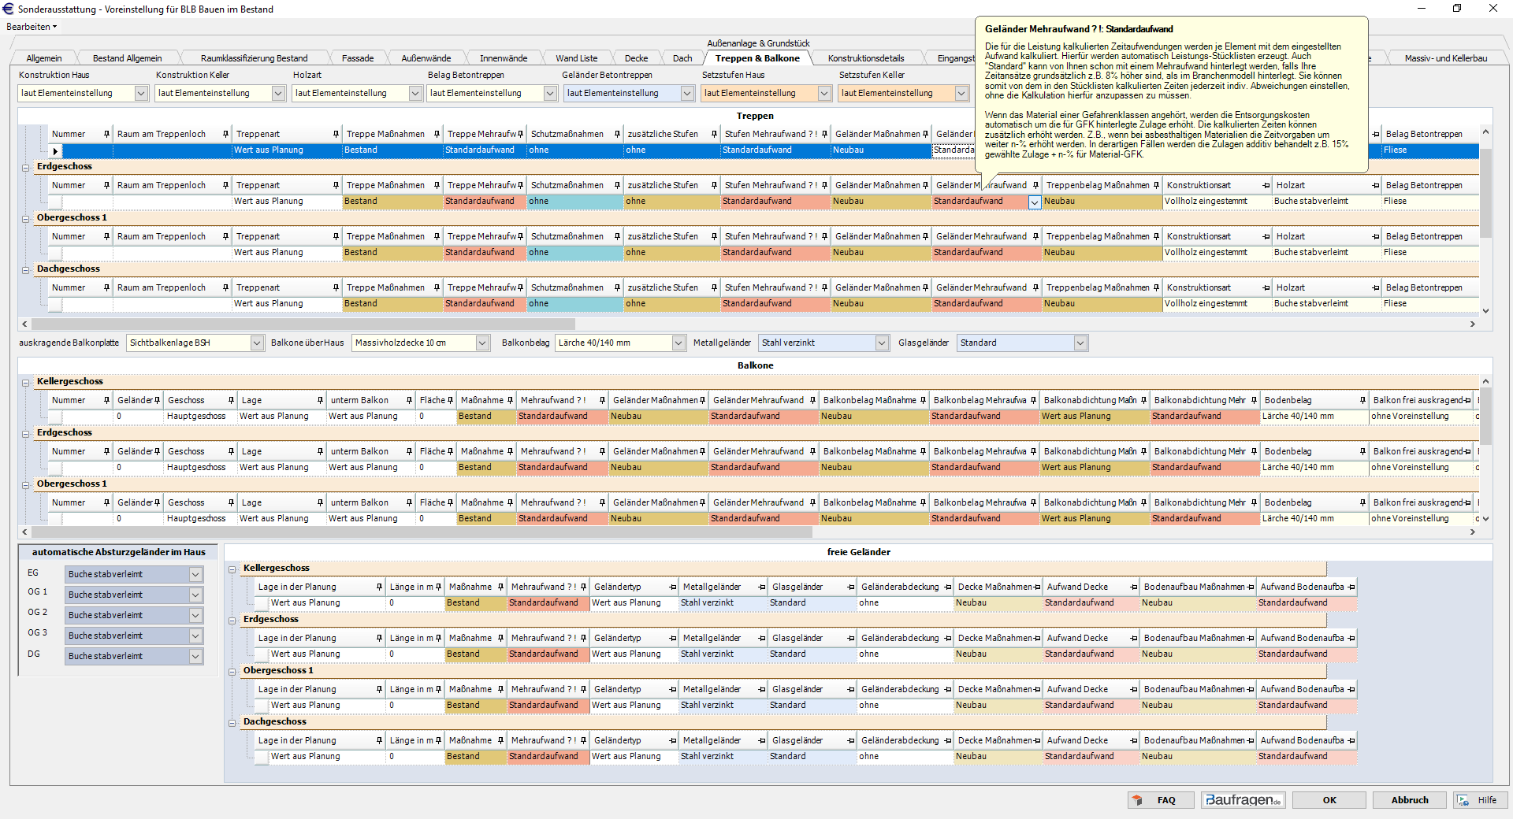The width and height of the screenshot is (1513, 819).
Task: Pin Geländertyp column in freie Geländer Dachgeschoss
Action: 672,741
